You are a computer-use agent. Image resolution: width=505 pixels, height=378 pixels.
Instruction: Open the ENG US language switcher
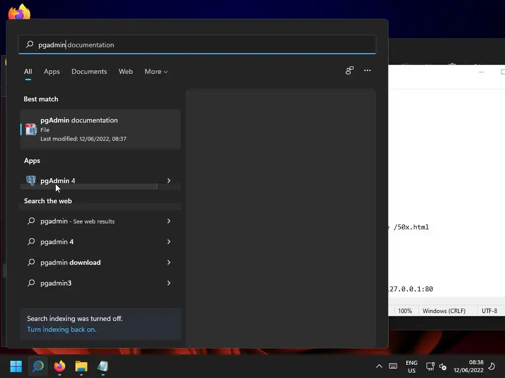coord(412,366)
